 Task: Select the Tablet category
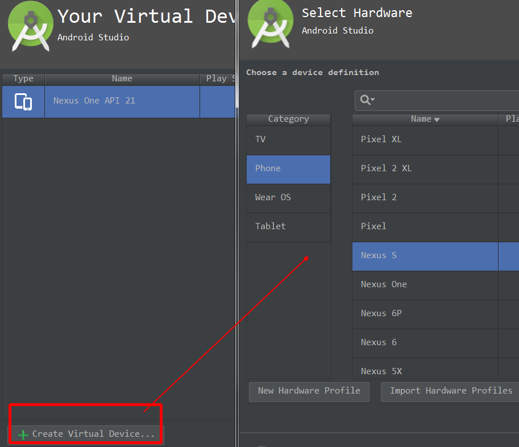[288, 227]
